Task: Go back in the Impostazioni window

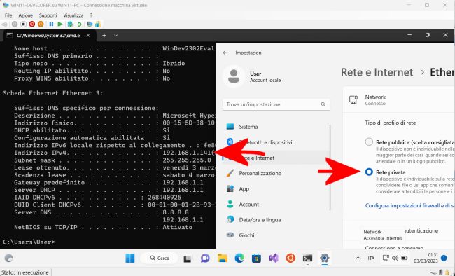Action: 225,53
